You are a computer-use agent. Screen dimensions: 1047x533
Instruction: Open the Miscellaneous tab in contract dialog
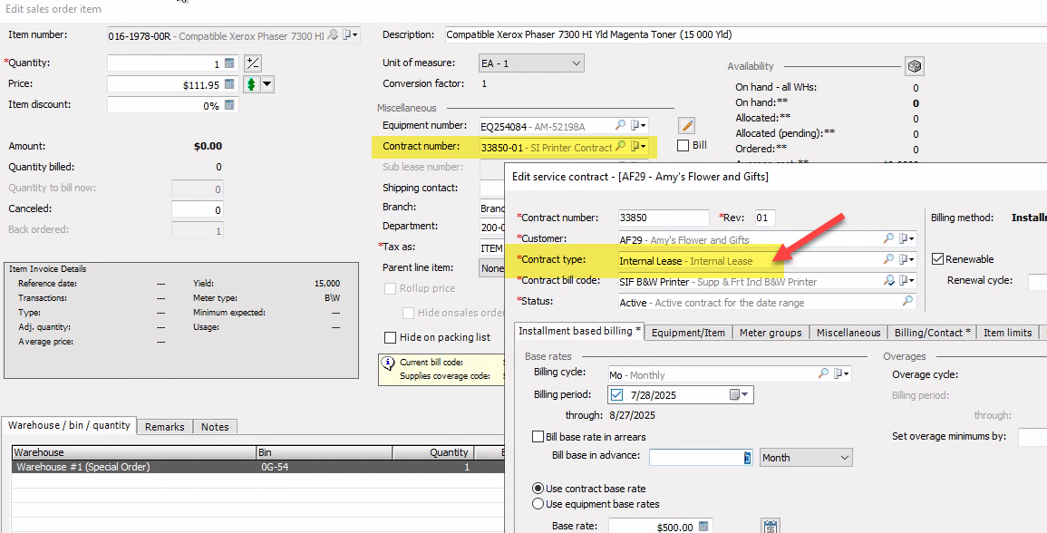848,333
